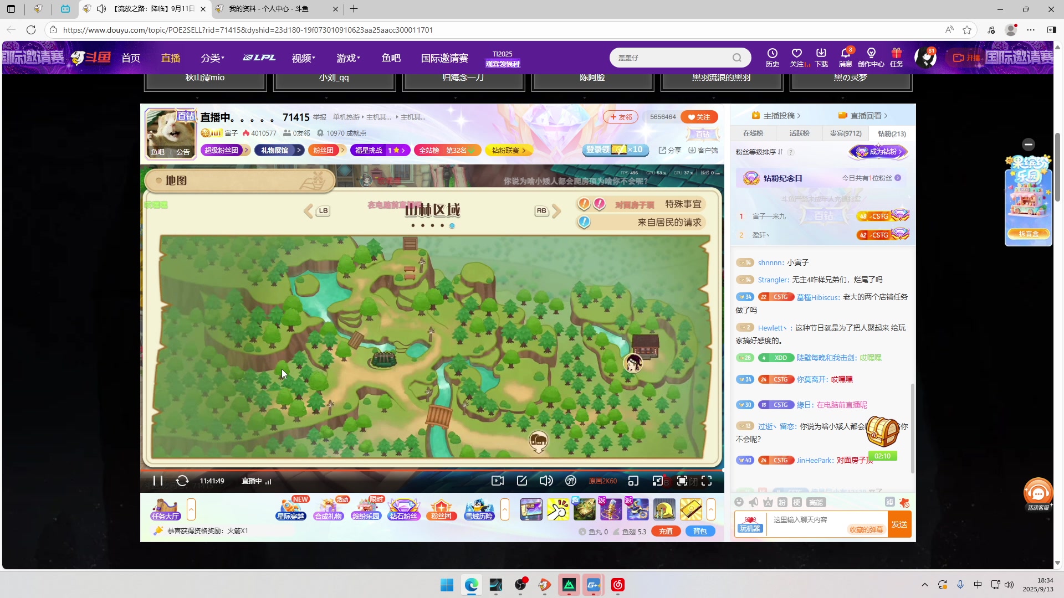The width and height of the screenshot is (1064, 598).
Task: Open the 缤纷乐园 limited-time icon
Action: click(x=366, y=509)
